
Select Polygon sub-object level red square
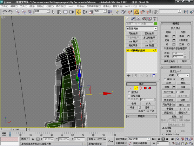tap(145, 88)
